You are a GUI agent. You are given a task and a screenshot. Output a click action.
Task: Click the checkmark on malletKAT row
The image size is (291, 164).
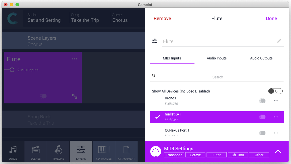157,117
